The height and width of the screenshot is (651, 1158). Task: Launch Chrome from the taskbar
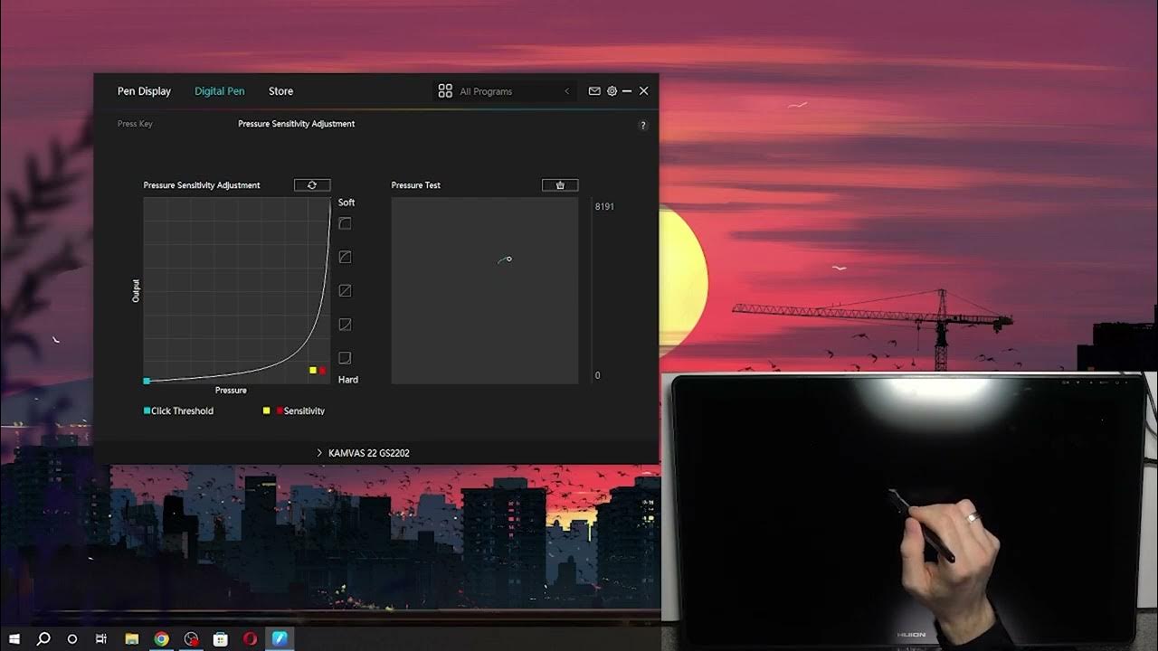point(161,639)
